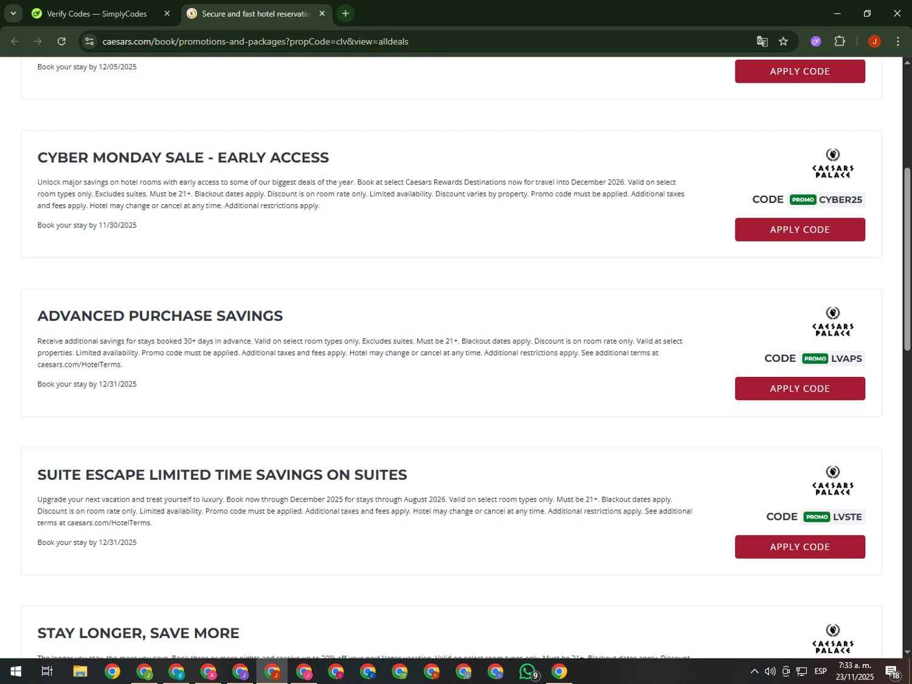Click scrollbar up arrow
The width and height of the screenshot is (912, 684).
coord(907,62)
